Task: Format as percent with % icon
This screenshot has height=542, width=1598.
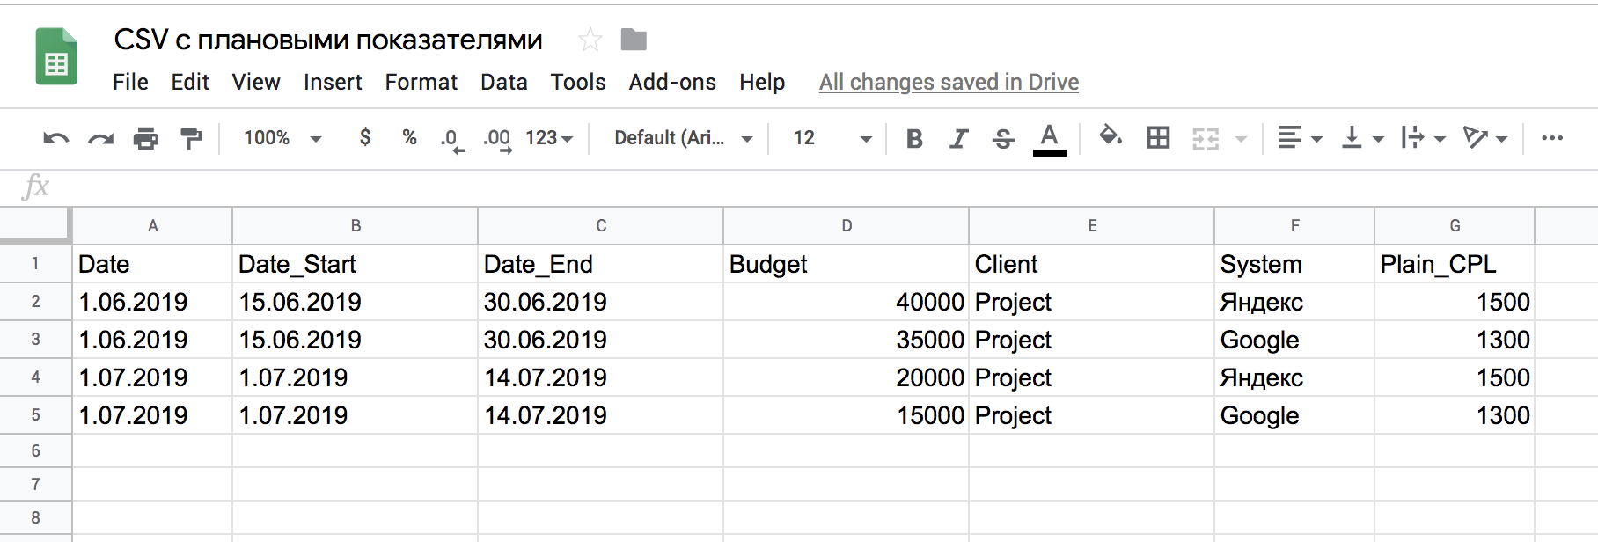Action: point(409,137)
